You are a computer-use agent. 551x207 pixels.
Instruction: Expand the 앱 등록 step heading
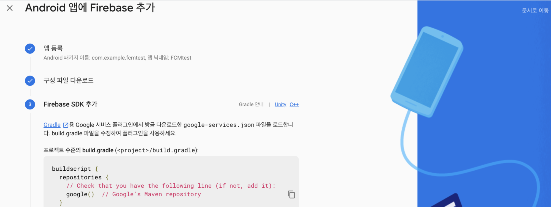[x=53, y=48]
